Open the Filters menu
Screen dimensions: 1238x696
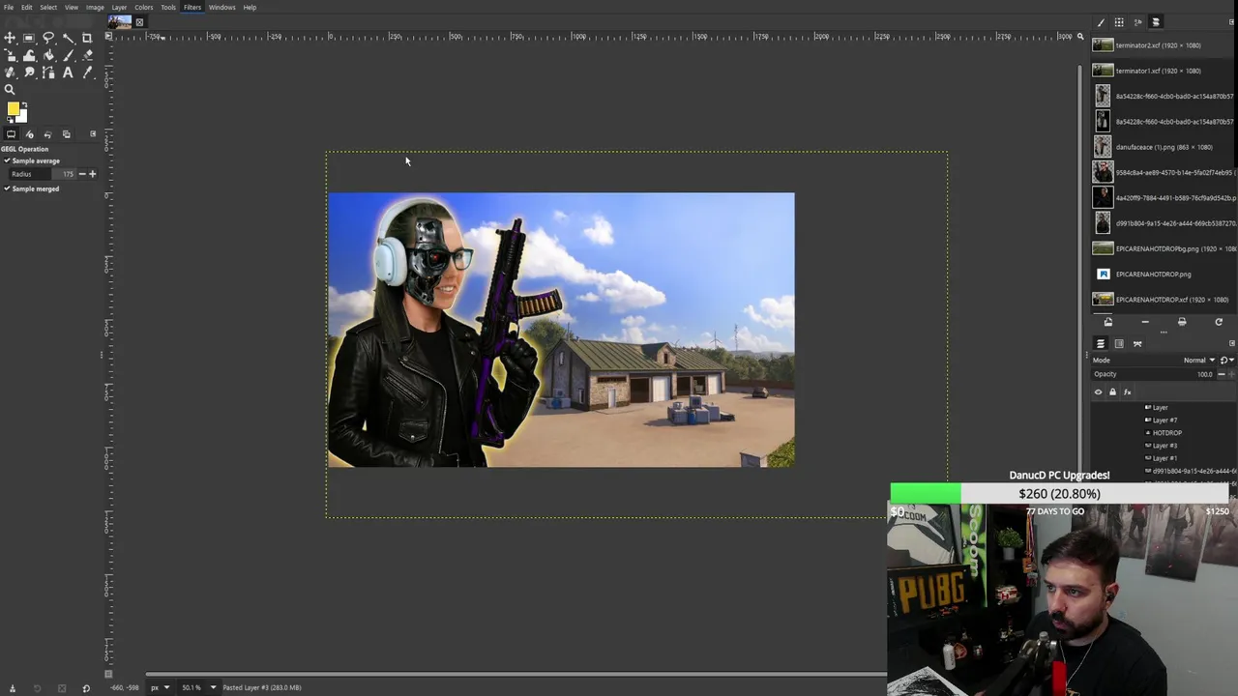pyautogui.click(x=192, y=7)
